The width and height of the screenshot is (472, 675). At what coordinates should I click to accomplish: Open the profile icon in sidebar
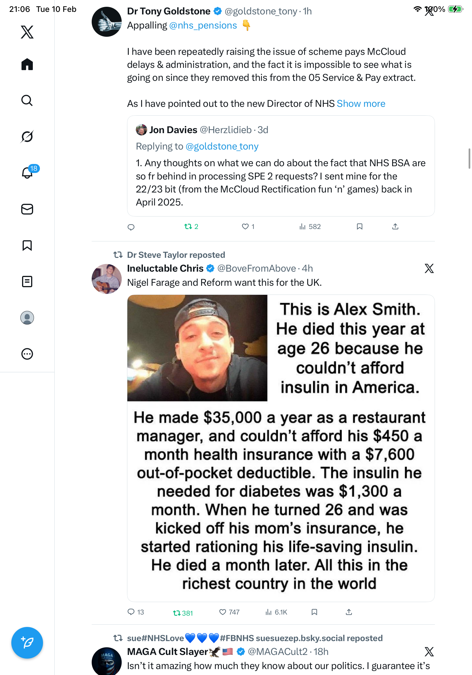tap(27, 317)
